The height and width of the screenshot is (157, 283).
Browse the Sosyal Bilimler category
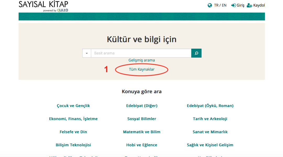pos(142,119)
